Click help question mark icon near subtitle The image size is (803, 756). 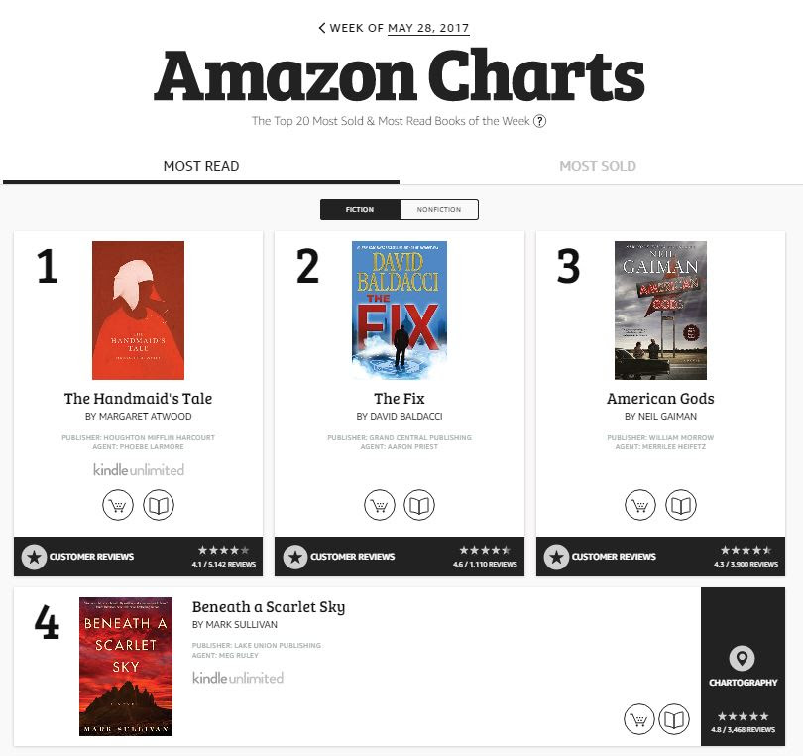540,121
